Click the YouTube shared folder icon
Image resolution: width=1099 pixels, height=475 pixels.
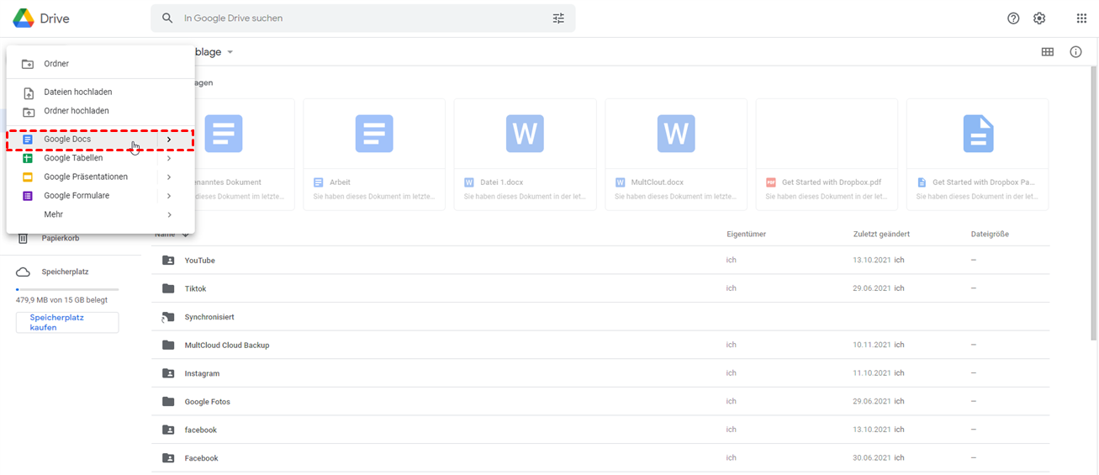point(168,261)
